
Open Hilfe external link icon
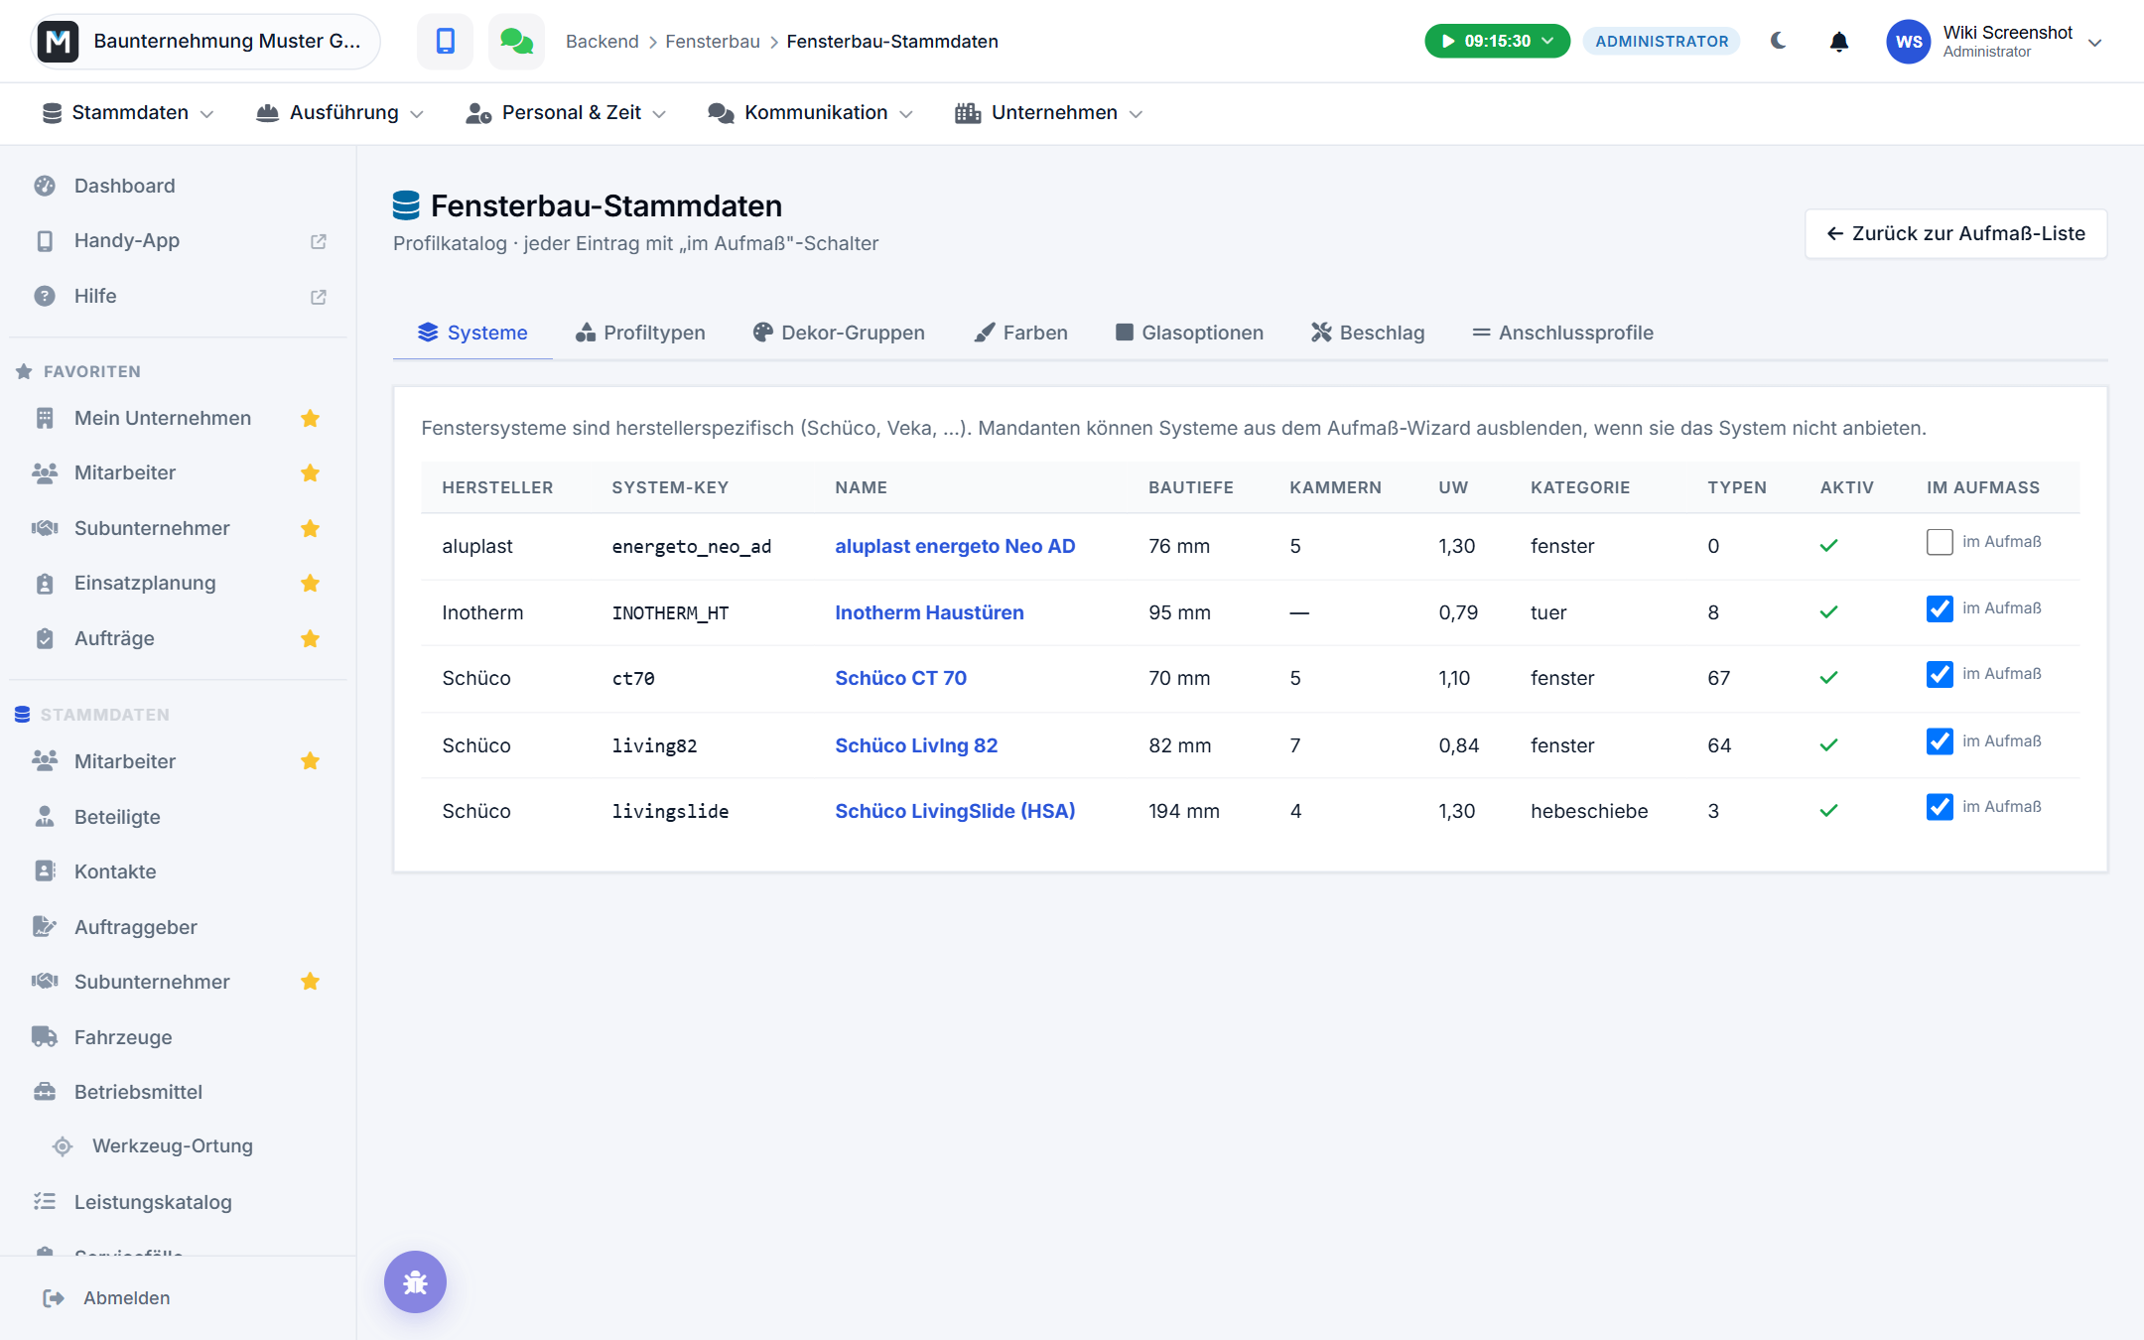coord(319,297)
